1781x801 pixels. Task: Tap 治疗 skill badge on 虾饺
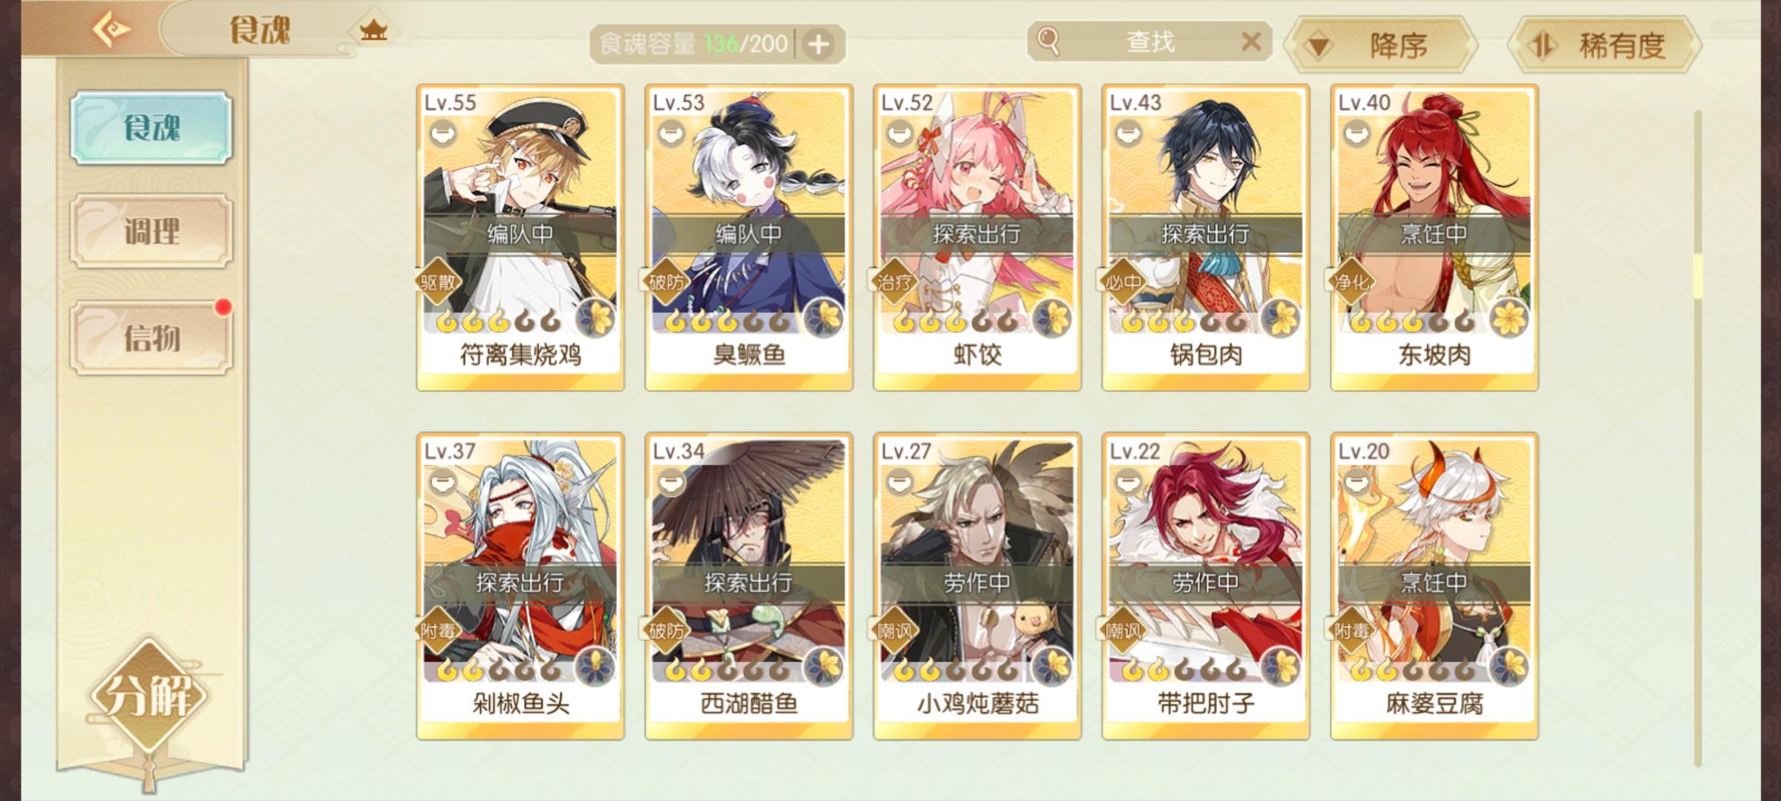(895, 282)
